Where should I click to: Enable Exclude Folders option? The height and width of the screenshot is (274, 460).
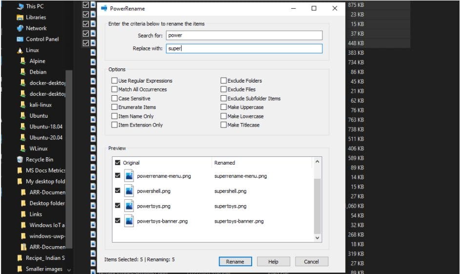pos(223,81)
